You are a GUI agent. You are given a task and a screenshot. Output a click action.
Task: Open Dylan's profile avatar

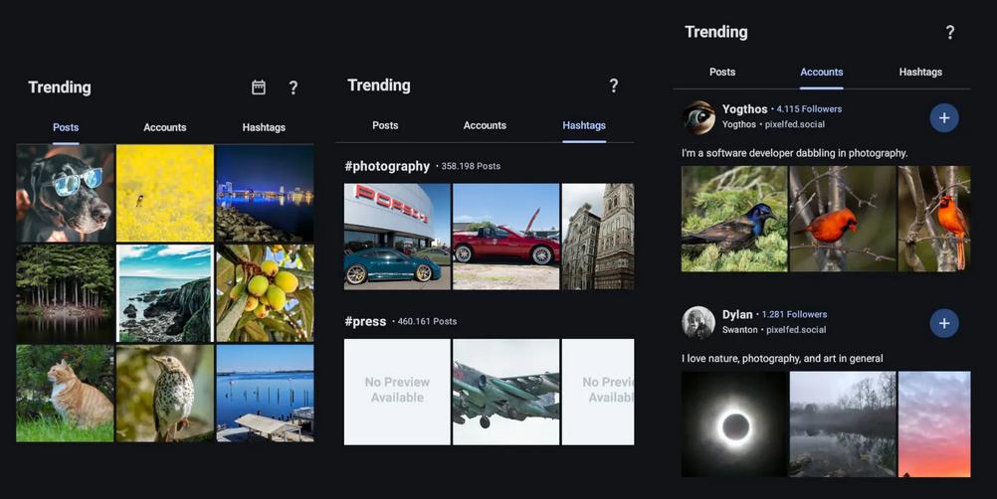pyautogui.click(x=698, y=322)
